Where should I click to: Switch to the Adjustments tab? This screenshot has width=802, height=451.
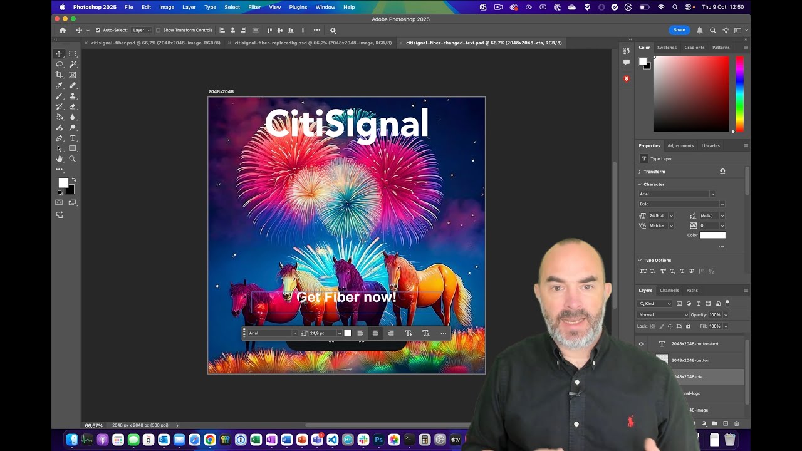pos(680,145)
